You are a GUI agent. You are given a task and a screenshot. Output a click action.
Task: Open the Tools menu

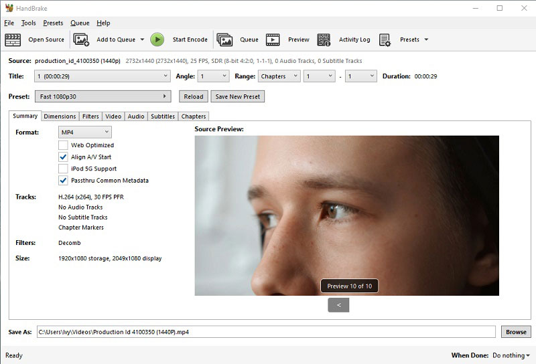(x=28, y=23)
